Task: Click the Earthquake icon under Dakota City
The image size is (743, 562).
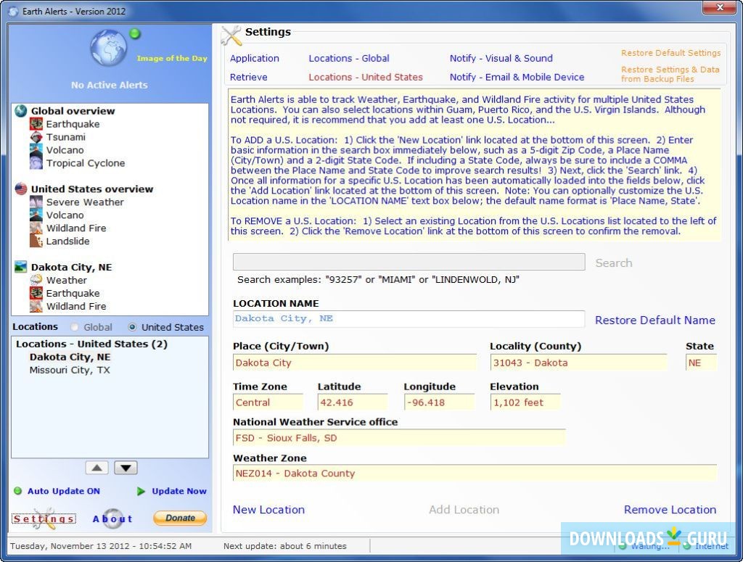Action: 36,293
